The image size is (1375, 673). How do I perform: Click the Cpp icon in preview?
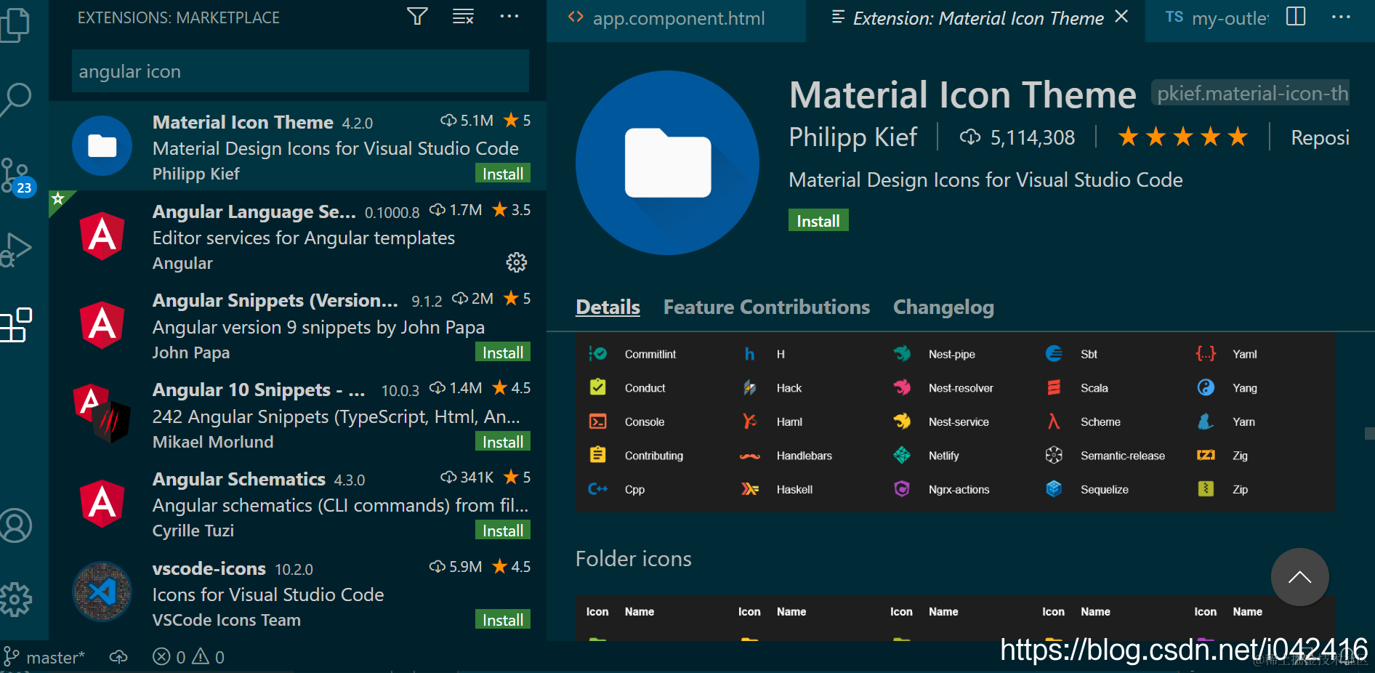pyautogui.click(x=597, y=489)
